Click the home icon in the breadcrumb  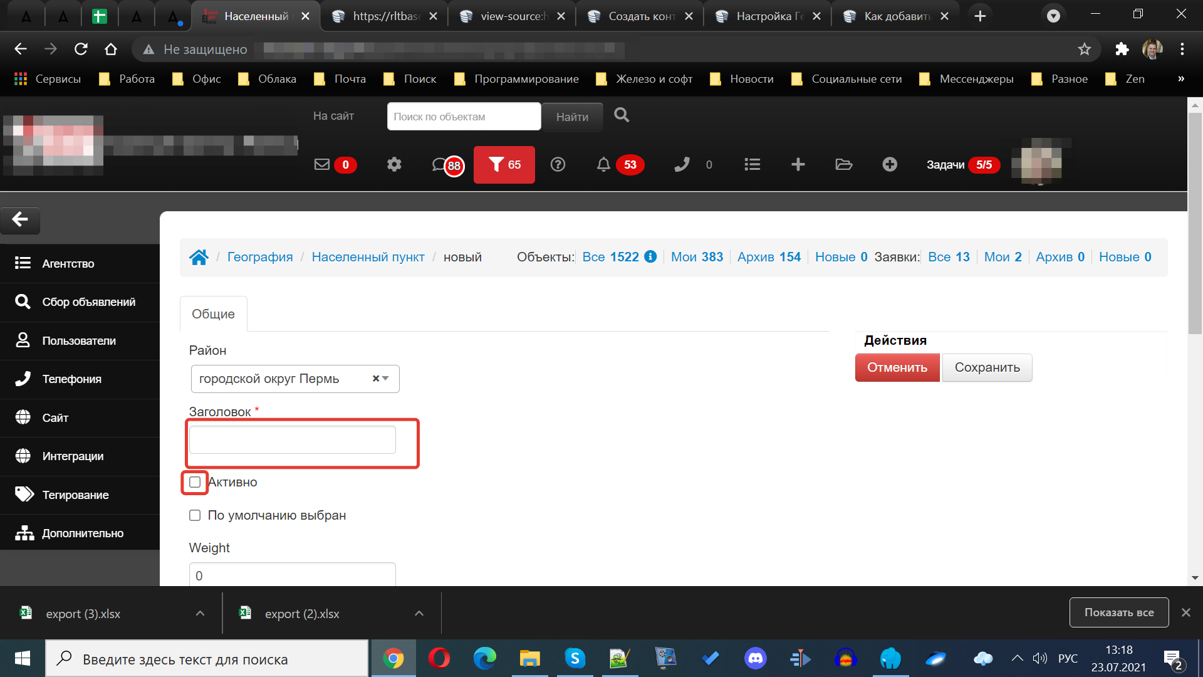pyautogui.click(x=199, y=257)
